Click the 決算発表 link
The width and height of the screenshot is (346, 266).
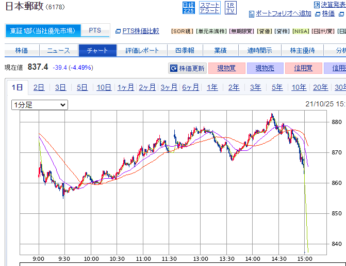coord(333,5)
